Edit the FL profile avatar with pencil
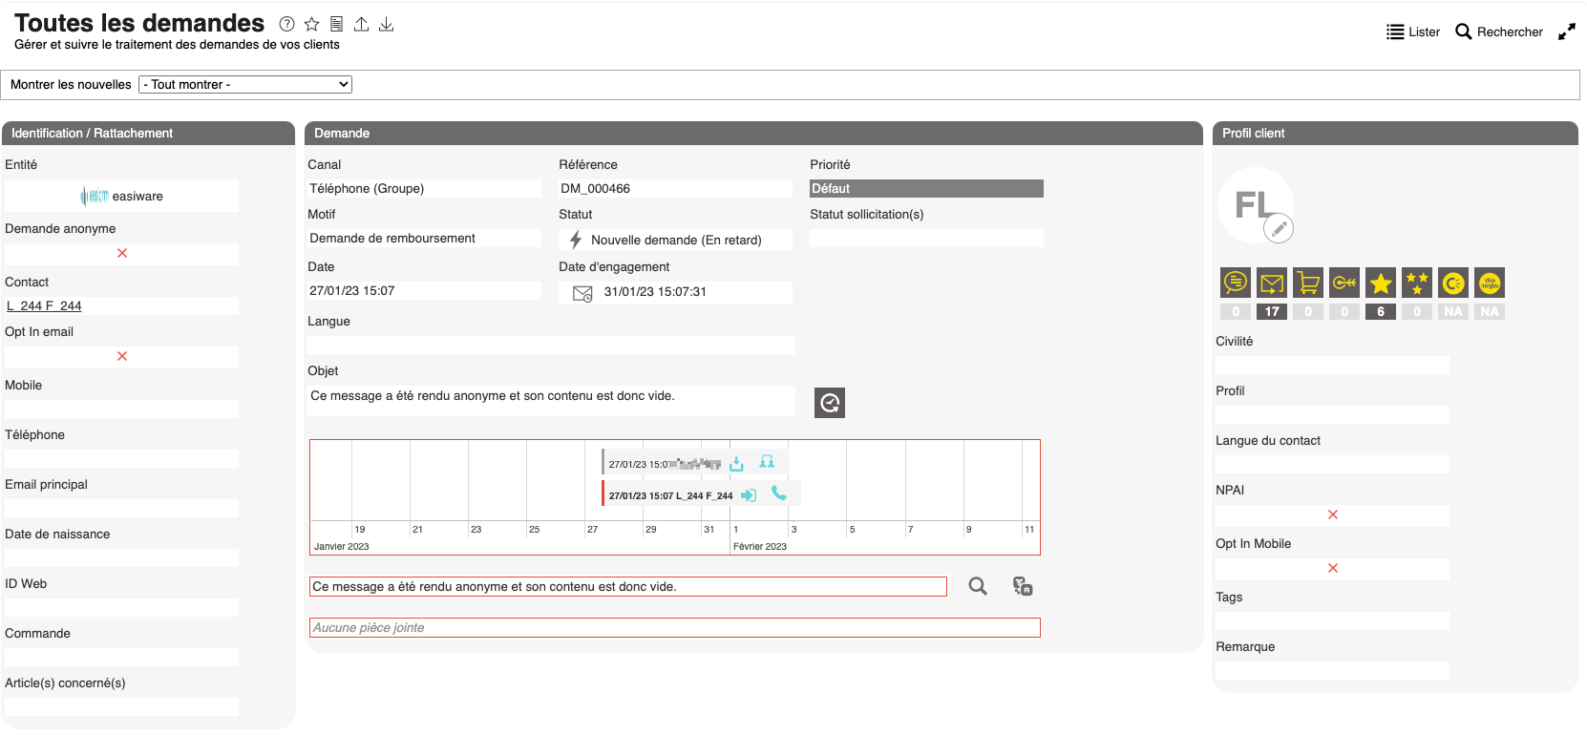 [1278, 228]
